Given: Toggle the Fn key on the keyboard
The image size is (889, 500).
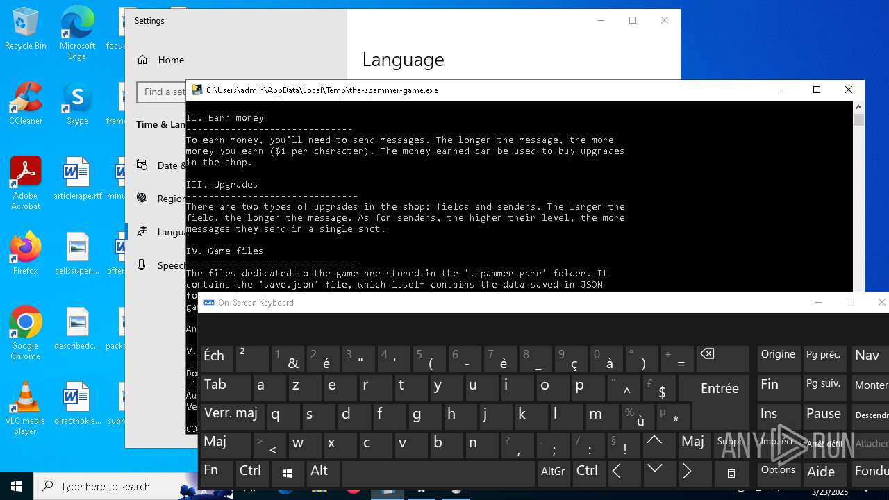Looking at the screenshot, I should tap(217, 473).
